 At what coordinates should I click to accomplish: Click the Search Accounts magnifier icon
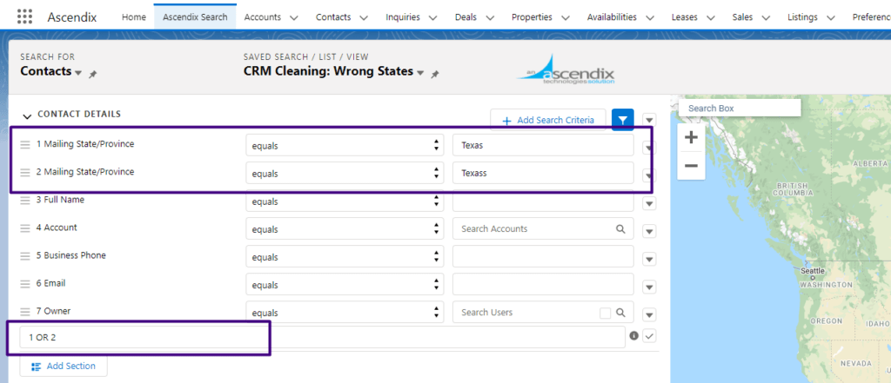[x=620, y=229]
